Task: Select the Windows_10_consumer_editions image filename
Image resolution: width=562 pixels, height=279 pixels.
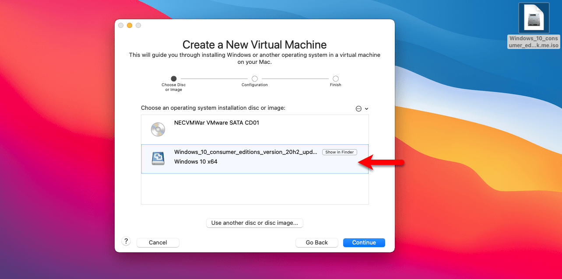Action: [x=246, y=152]
